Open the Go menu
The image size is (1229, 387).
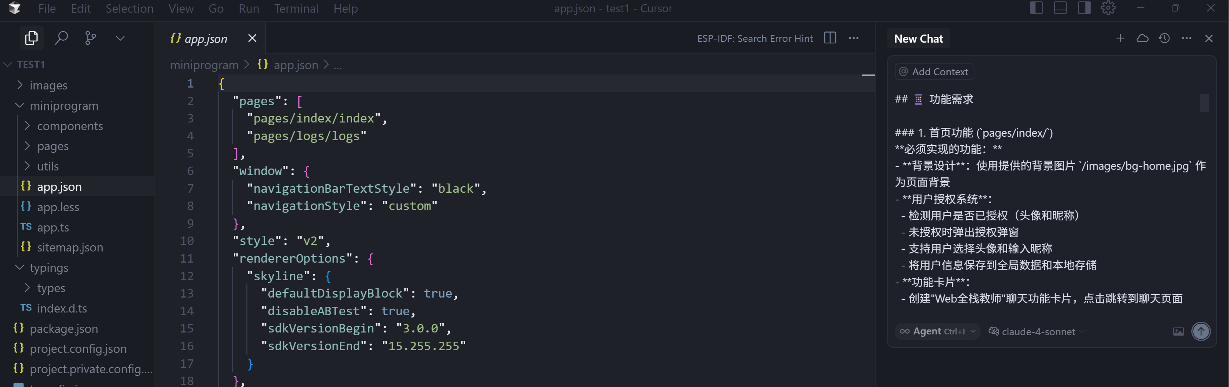(216, 8)
